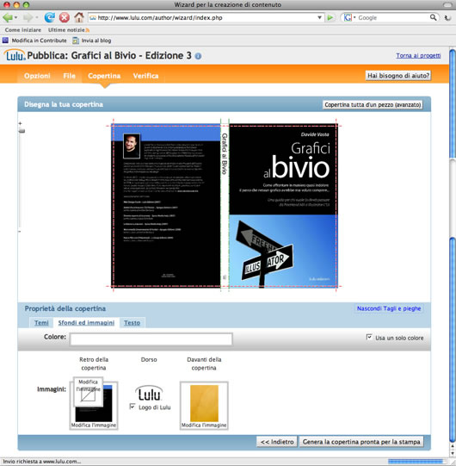Click the Lulu logo
This screenshot has height=466, width=456.
pyautogui.click(x=15, y=55)
